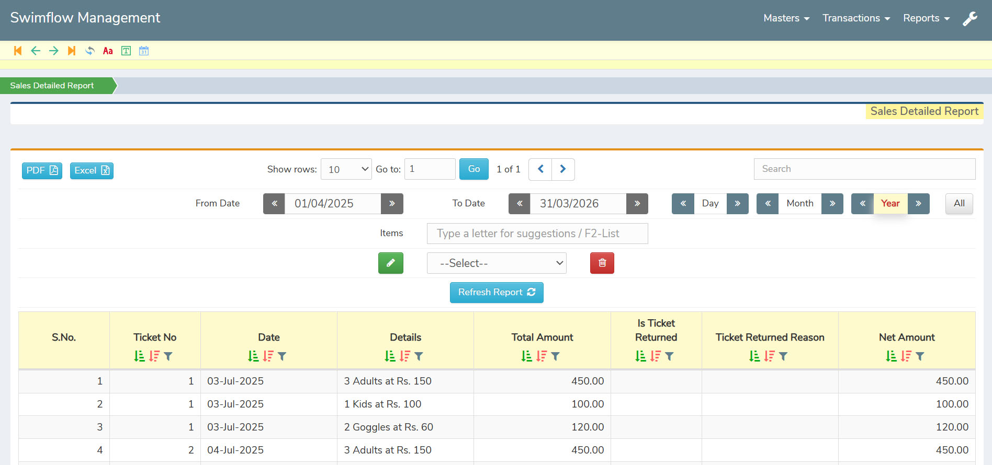The height and width of the screenshot is (465, 992).
Task: Expand the --Select-- dropdown
Action: point(497,263)
